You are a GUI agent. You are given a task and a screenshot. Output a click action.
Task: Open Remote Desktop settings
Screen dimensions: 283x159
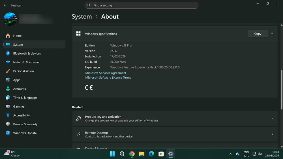(175, 134)
